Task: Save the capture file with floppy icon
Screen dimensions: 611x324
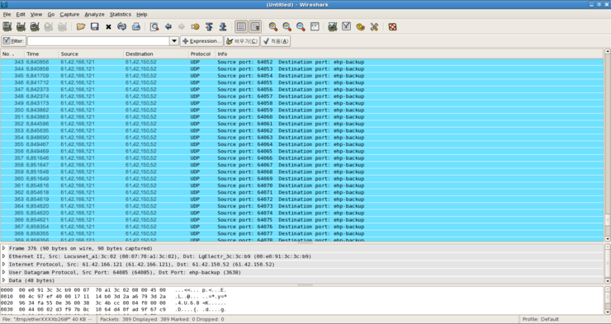Action: (94, 27)
